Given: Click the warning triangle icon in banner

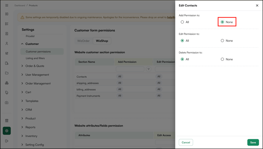Looking at the screenshot, I should pos(22,17).
